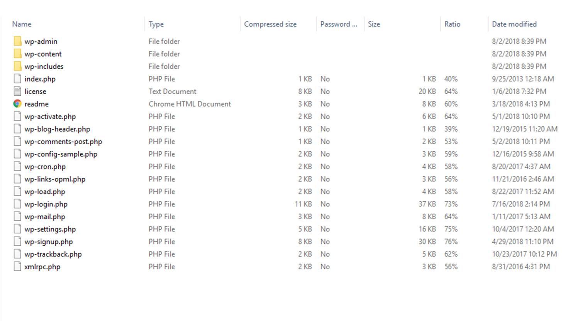Viewport: 573px width, 321px height.
Task: Click the wp-load.php file icon
Action: [17, 191]
